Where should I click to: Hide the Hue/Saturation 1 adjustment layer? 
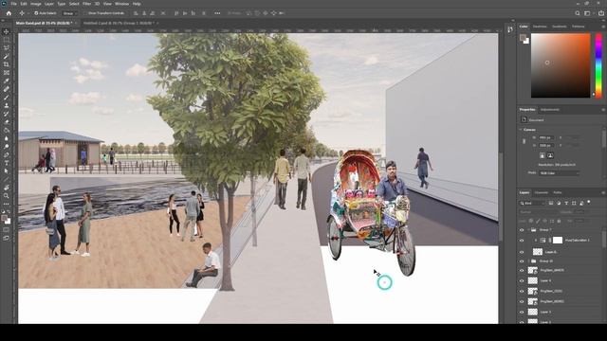coord(522,241)
